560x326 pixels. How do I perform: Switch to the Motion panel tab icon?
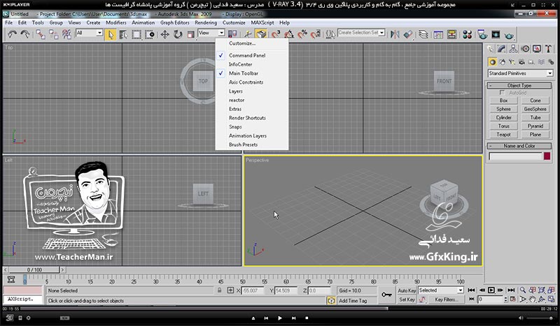525,48
